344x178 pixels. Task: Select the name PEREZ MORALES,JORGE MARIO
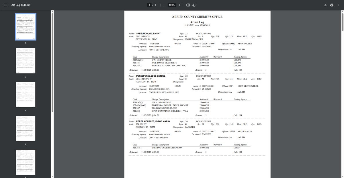153,121
